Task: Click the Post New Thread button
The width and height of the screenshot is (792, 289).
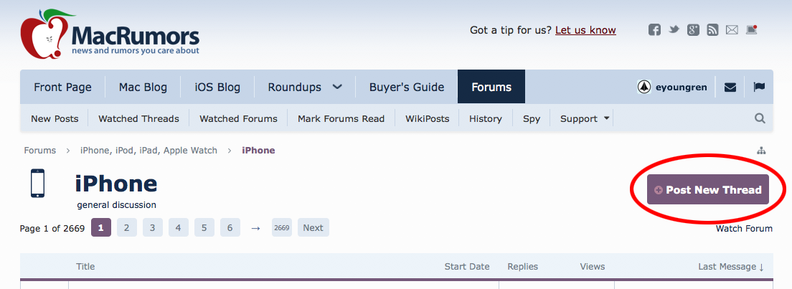Action: pos(707,189)
